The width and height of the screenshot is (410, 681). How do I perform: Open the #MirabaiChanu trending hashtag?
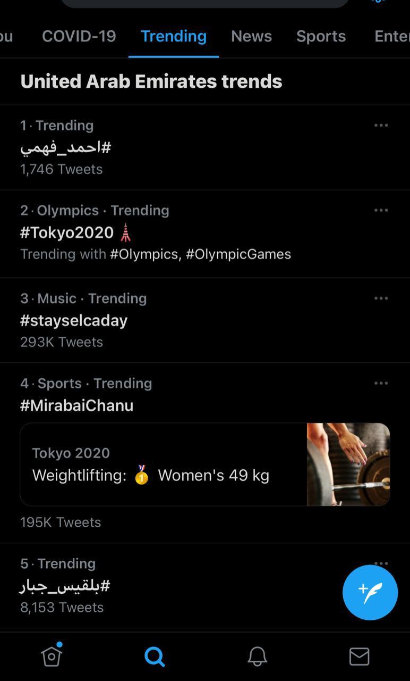pyautogui.click(x=77, y=405)
